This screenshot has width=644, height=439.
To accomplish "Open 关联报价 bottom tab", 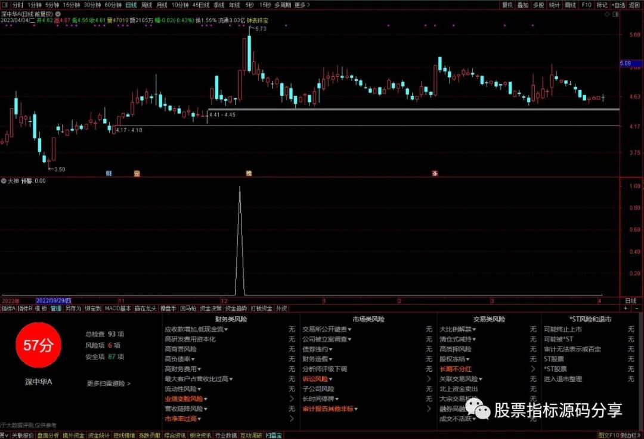I will [23, 435].
